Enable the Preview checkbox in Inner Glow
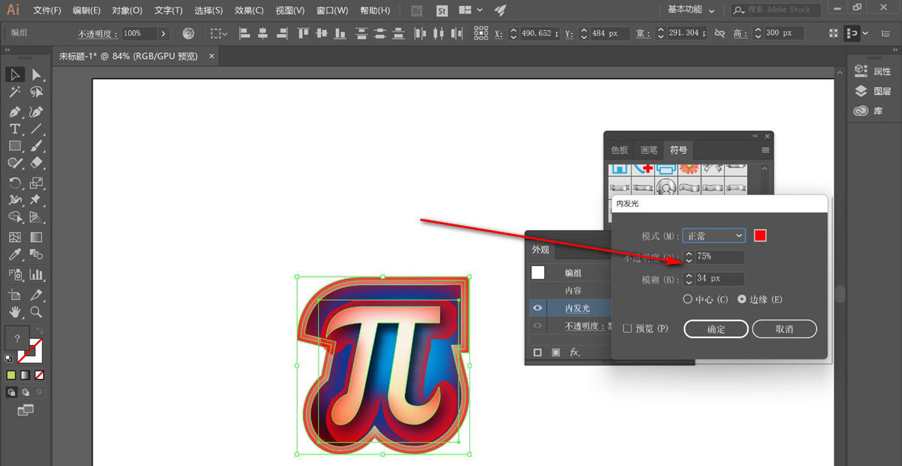The height and width of the screenshot is (466, 902). pos(628,328)
